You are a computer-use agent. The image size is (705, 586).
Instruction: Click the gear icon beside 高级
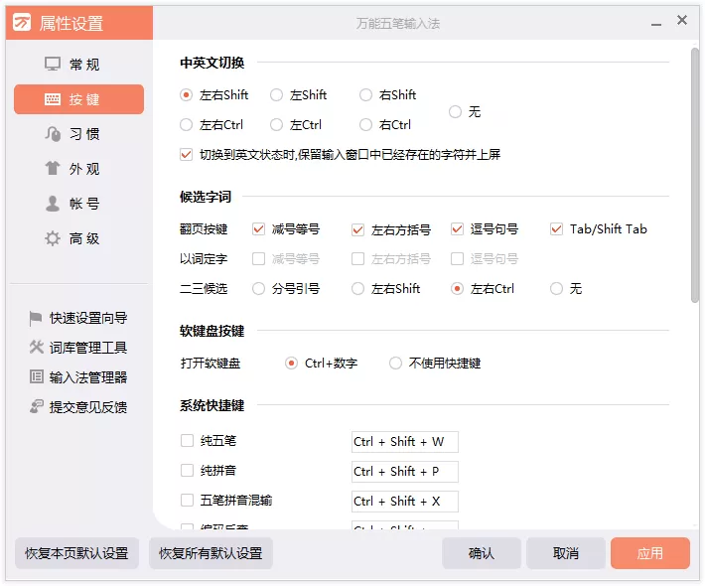53,238
